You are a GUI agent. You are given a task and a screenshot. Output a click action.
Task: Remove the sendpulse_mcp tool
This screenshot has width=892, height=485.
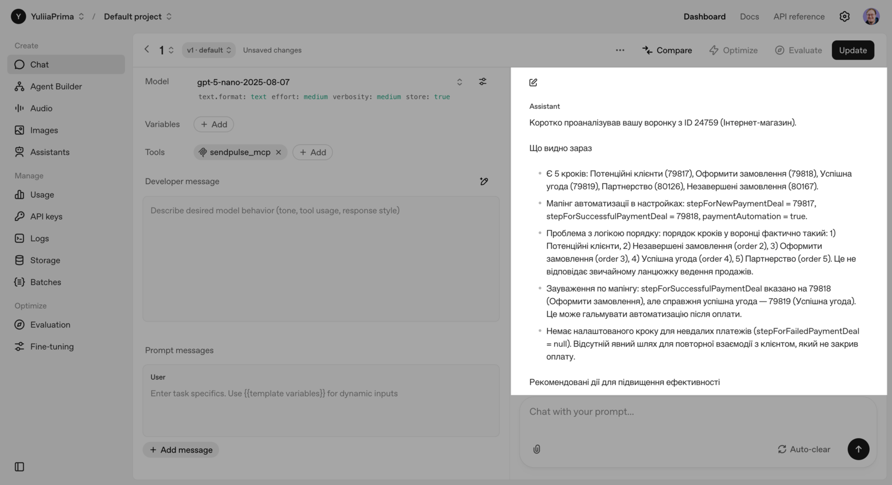[279, 152]
